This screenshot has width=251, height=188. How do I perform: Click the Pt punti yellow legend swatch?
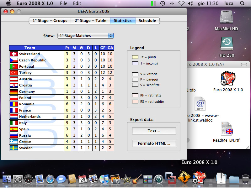click(x=135, y=57)
